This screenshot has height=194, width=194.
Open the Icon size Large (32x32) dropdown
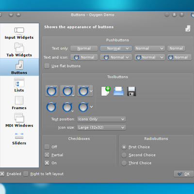pos(101,128)
